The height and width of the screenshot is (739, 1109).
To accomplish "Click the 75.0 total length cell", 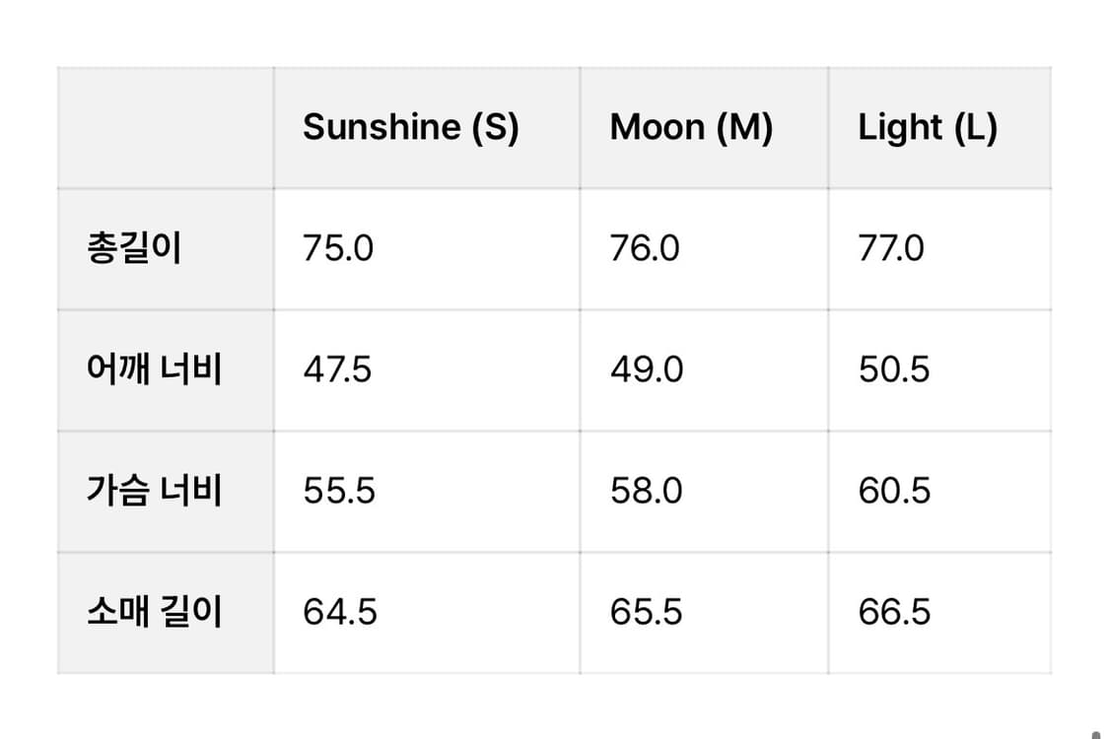I will pyautogui.click(x=338, y=248).
